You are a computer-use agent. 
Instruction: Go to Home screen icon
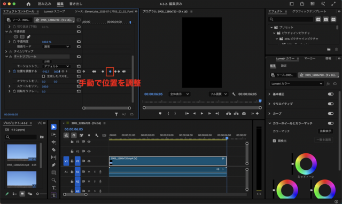pos(28,4)
